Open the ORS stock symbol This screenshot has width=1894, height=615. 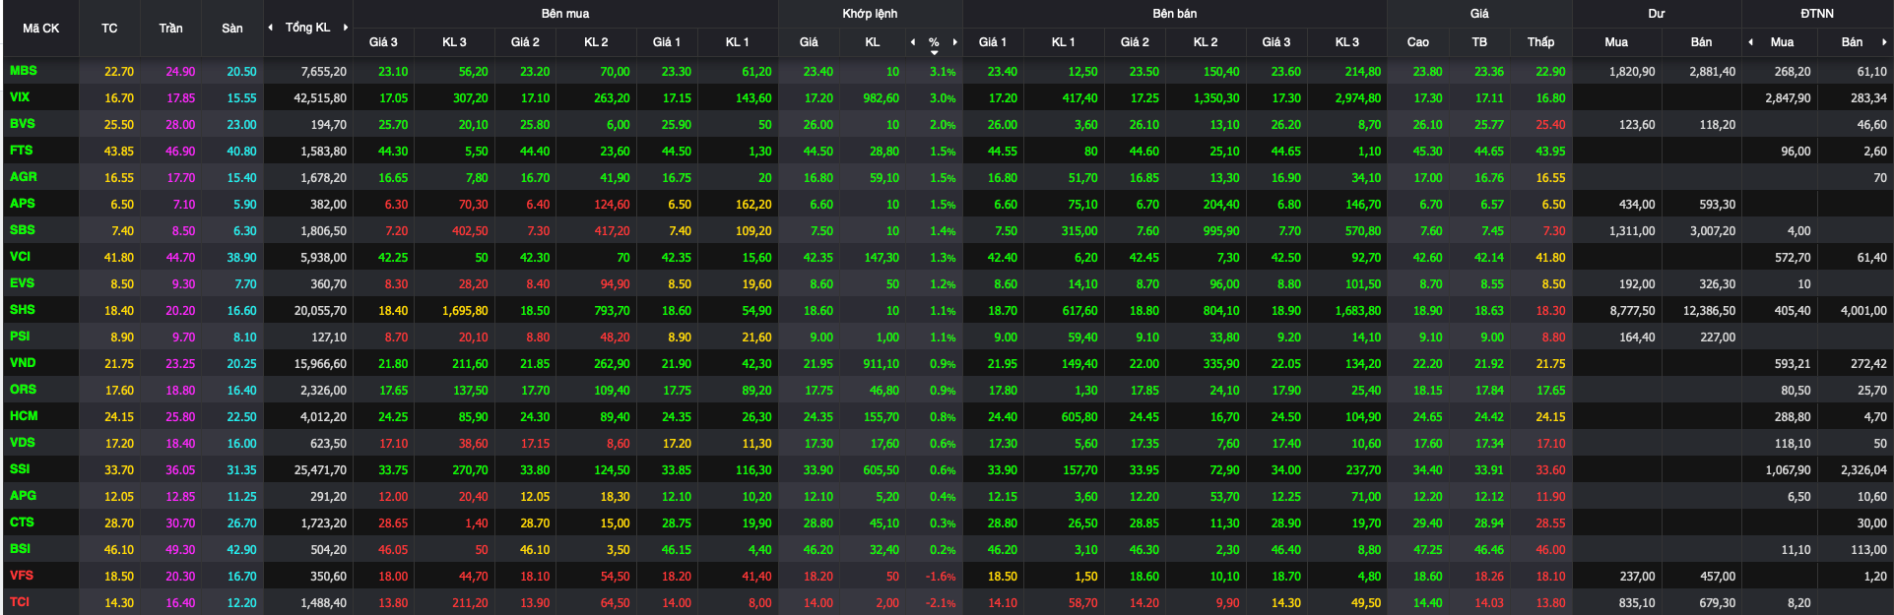click(23, 390)
